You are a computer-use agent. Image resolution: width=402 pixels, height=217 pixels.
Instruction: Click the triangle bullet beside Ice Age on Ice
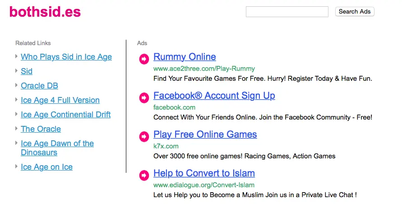(x=17, y=167)
